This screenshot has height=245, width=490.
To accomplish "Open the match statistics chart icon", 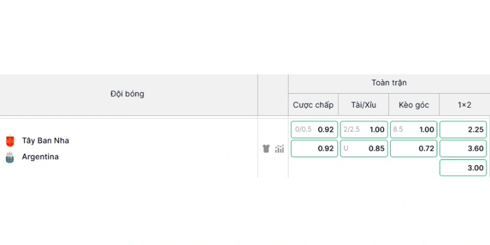I will [279, 149].
